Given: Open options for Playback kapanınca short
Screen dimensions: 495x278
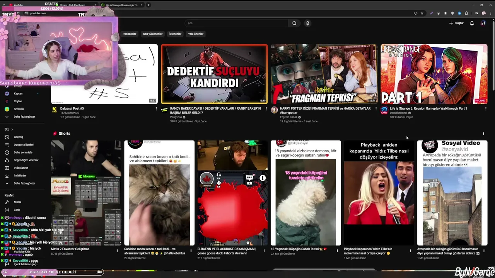Looking at the screenshot, I should point(410,251).
